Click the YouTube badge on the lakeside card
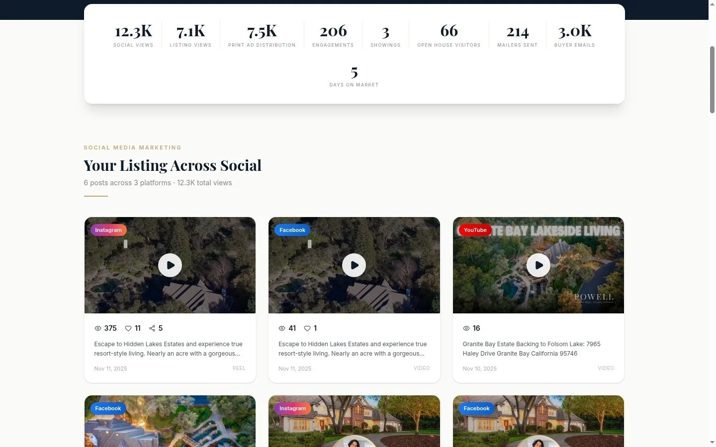Image resolution: width=716 pixels, height=447 pixels. 475,230
